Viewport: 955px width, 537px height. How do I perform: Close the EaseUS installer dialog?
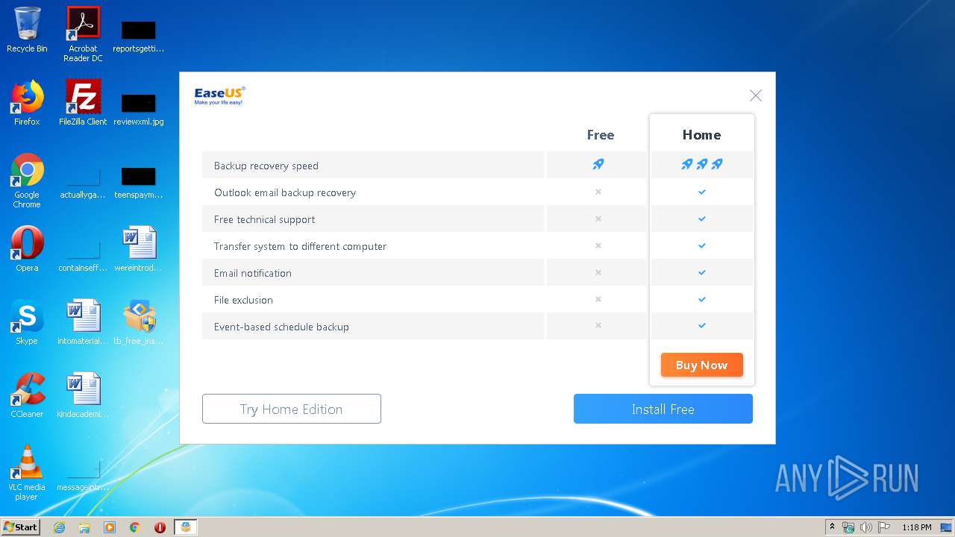tap(755, 95)
